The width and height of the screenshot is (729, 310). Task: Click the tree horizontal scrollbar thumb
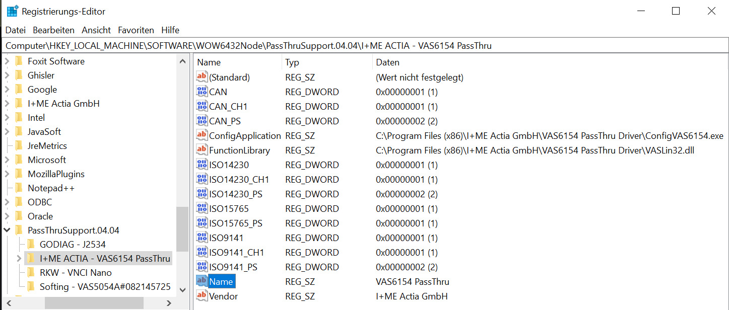coord(94,302)
